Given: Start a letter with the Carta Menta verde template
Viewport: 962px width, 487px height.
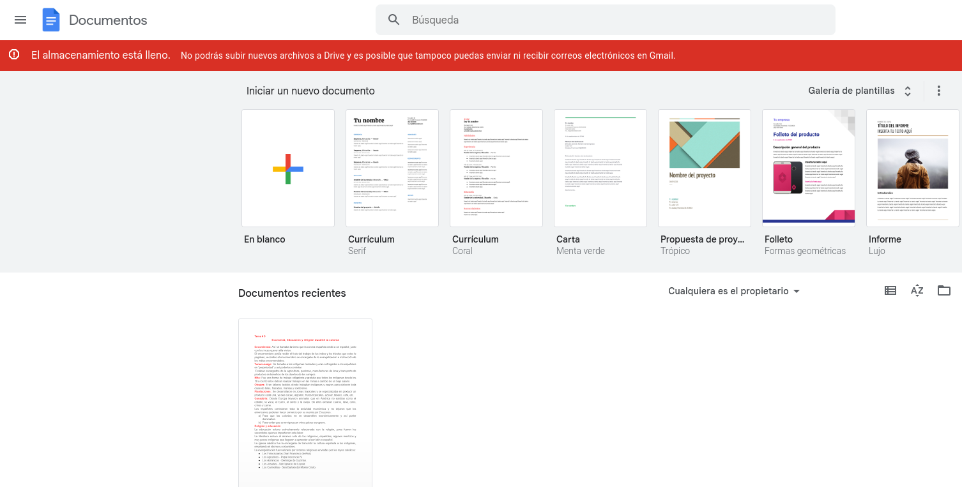Looking at the screenshot, I should 600,168.
